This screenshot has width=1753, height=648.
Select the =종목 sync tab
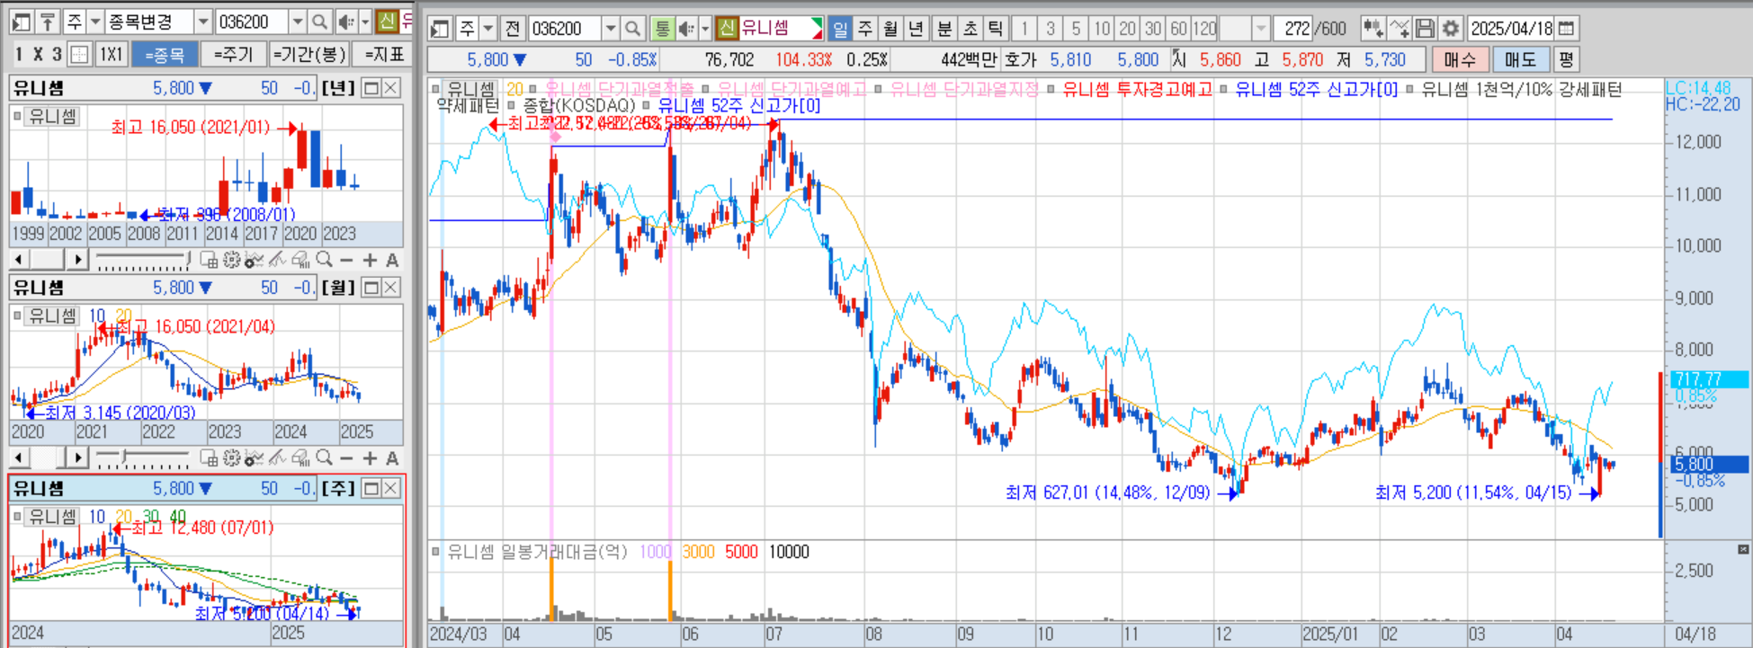click(x=165, y=54)
